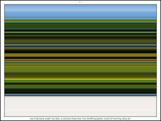This screenshot has height=121, width=161.
Task: Pick the deep sky blue at the artwork top
Action: [80, 6]
